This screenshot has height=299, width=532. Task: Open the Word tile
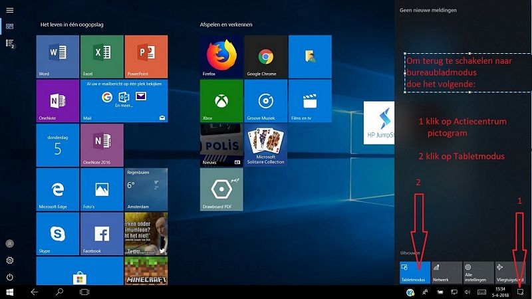[58, 56]
